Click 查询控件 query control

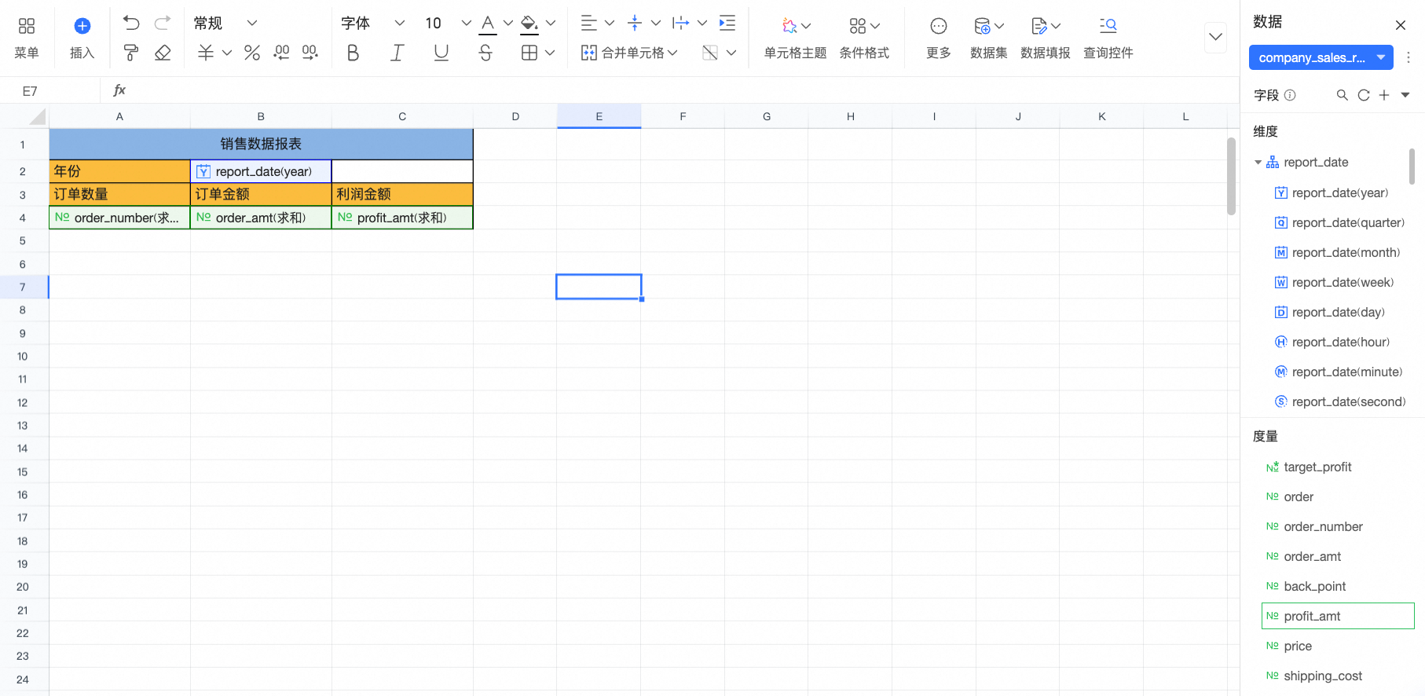click(1108, 38)
